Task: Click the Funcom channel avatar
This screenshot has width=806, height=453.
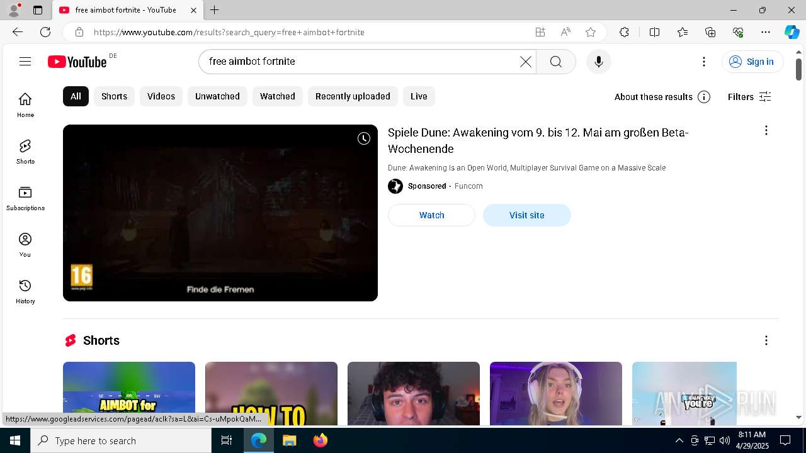Action: tap(395, 186)
